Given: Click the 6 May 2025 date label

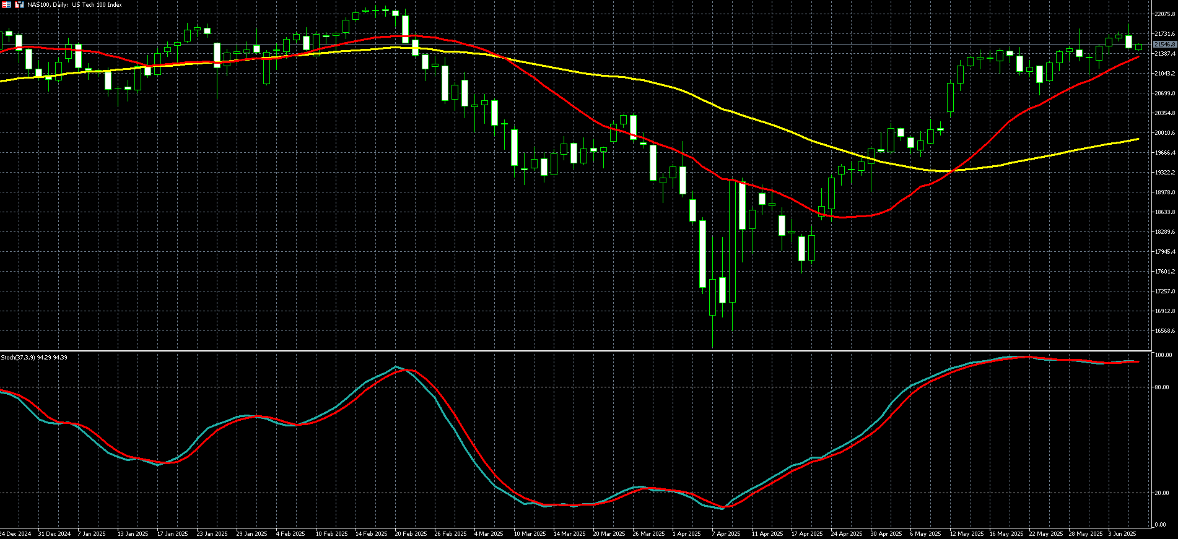Looking at the screenshot, I should coord(925,533).
